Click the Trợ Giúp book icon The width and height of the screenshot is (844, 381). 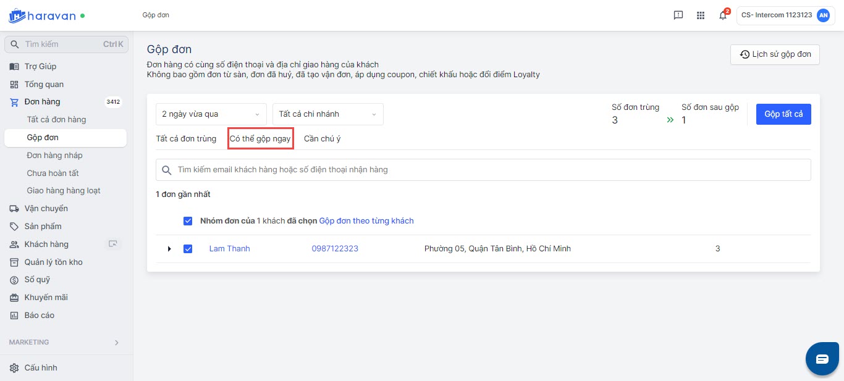14,67
